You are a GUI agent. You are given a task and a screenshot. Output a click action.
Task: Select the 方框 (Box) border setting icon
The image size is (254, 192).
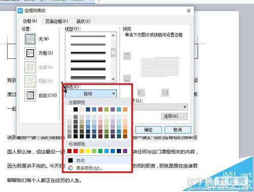[x=30, y=53]
